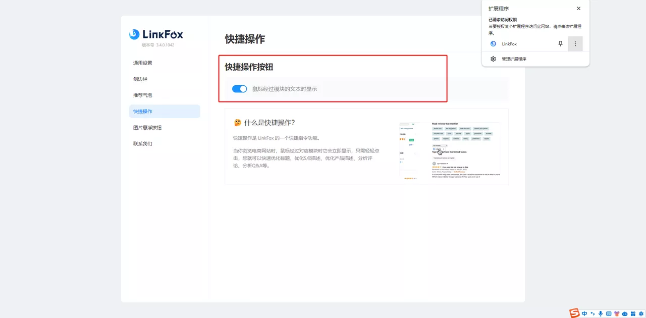646x318 pixels.
Task: Click the Sogou input S logo in the tray
Action: coord(574,313)
